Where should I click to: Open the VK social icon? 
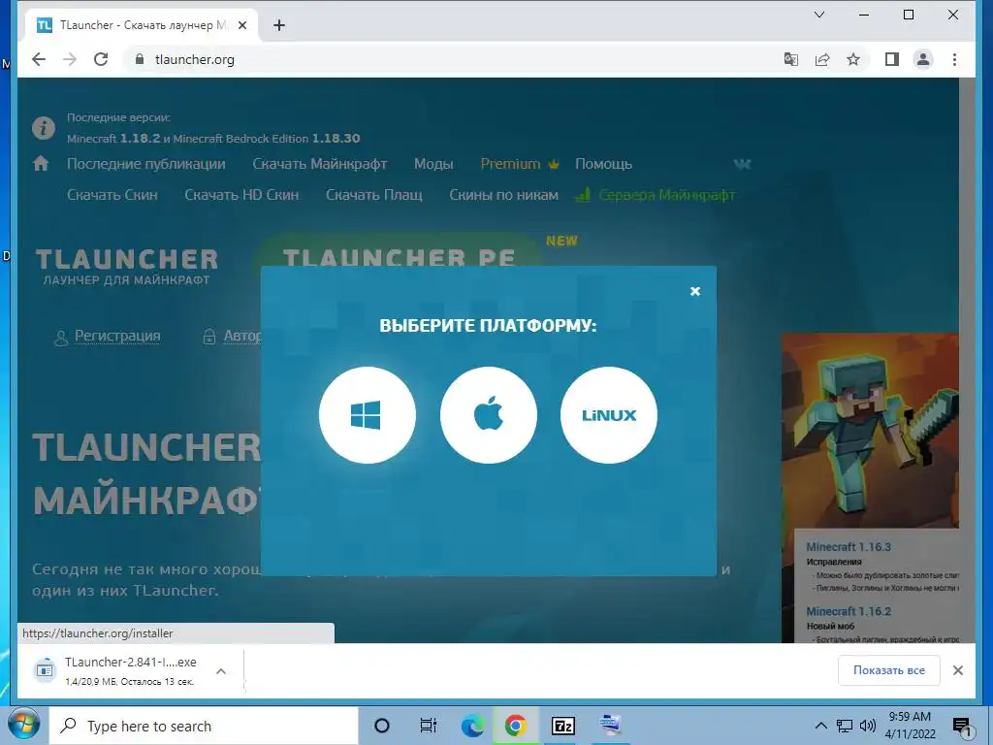tap(742, 164)
